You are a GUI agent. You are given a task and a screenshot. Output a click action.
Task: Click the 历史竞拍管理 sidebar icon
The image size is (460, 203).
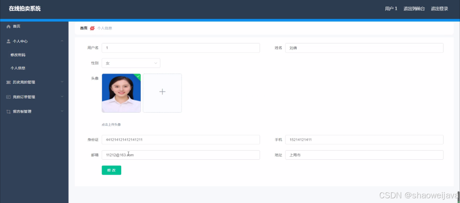pyautogui.click(x=9, y=82)
